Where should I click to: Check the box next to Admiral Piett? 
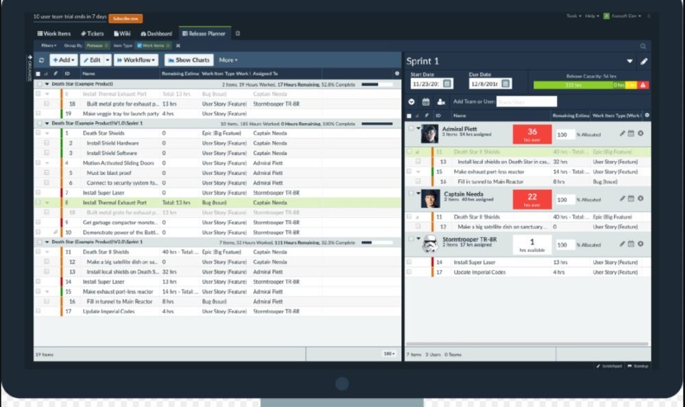tap(410, 128)
